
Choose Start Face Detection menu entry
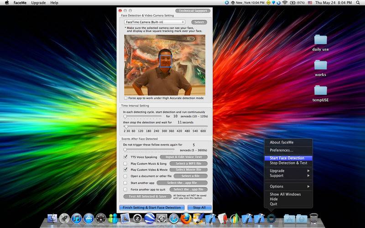click(287, 158)
